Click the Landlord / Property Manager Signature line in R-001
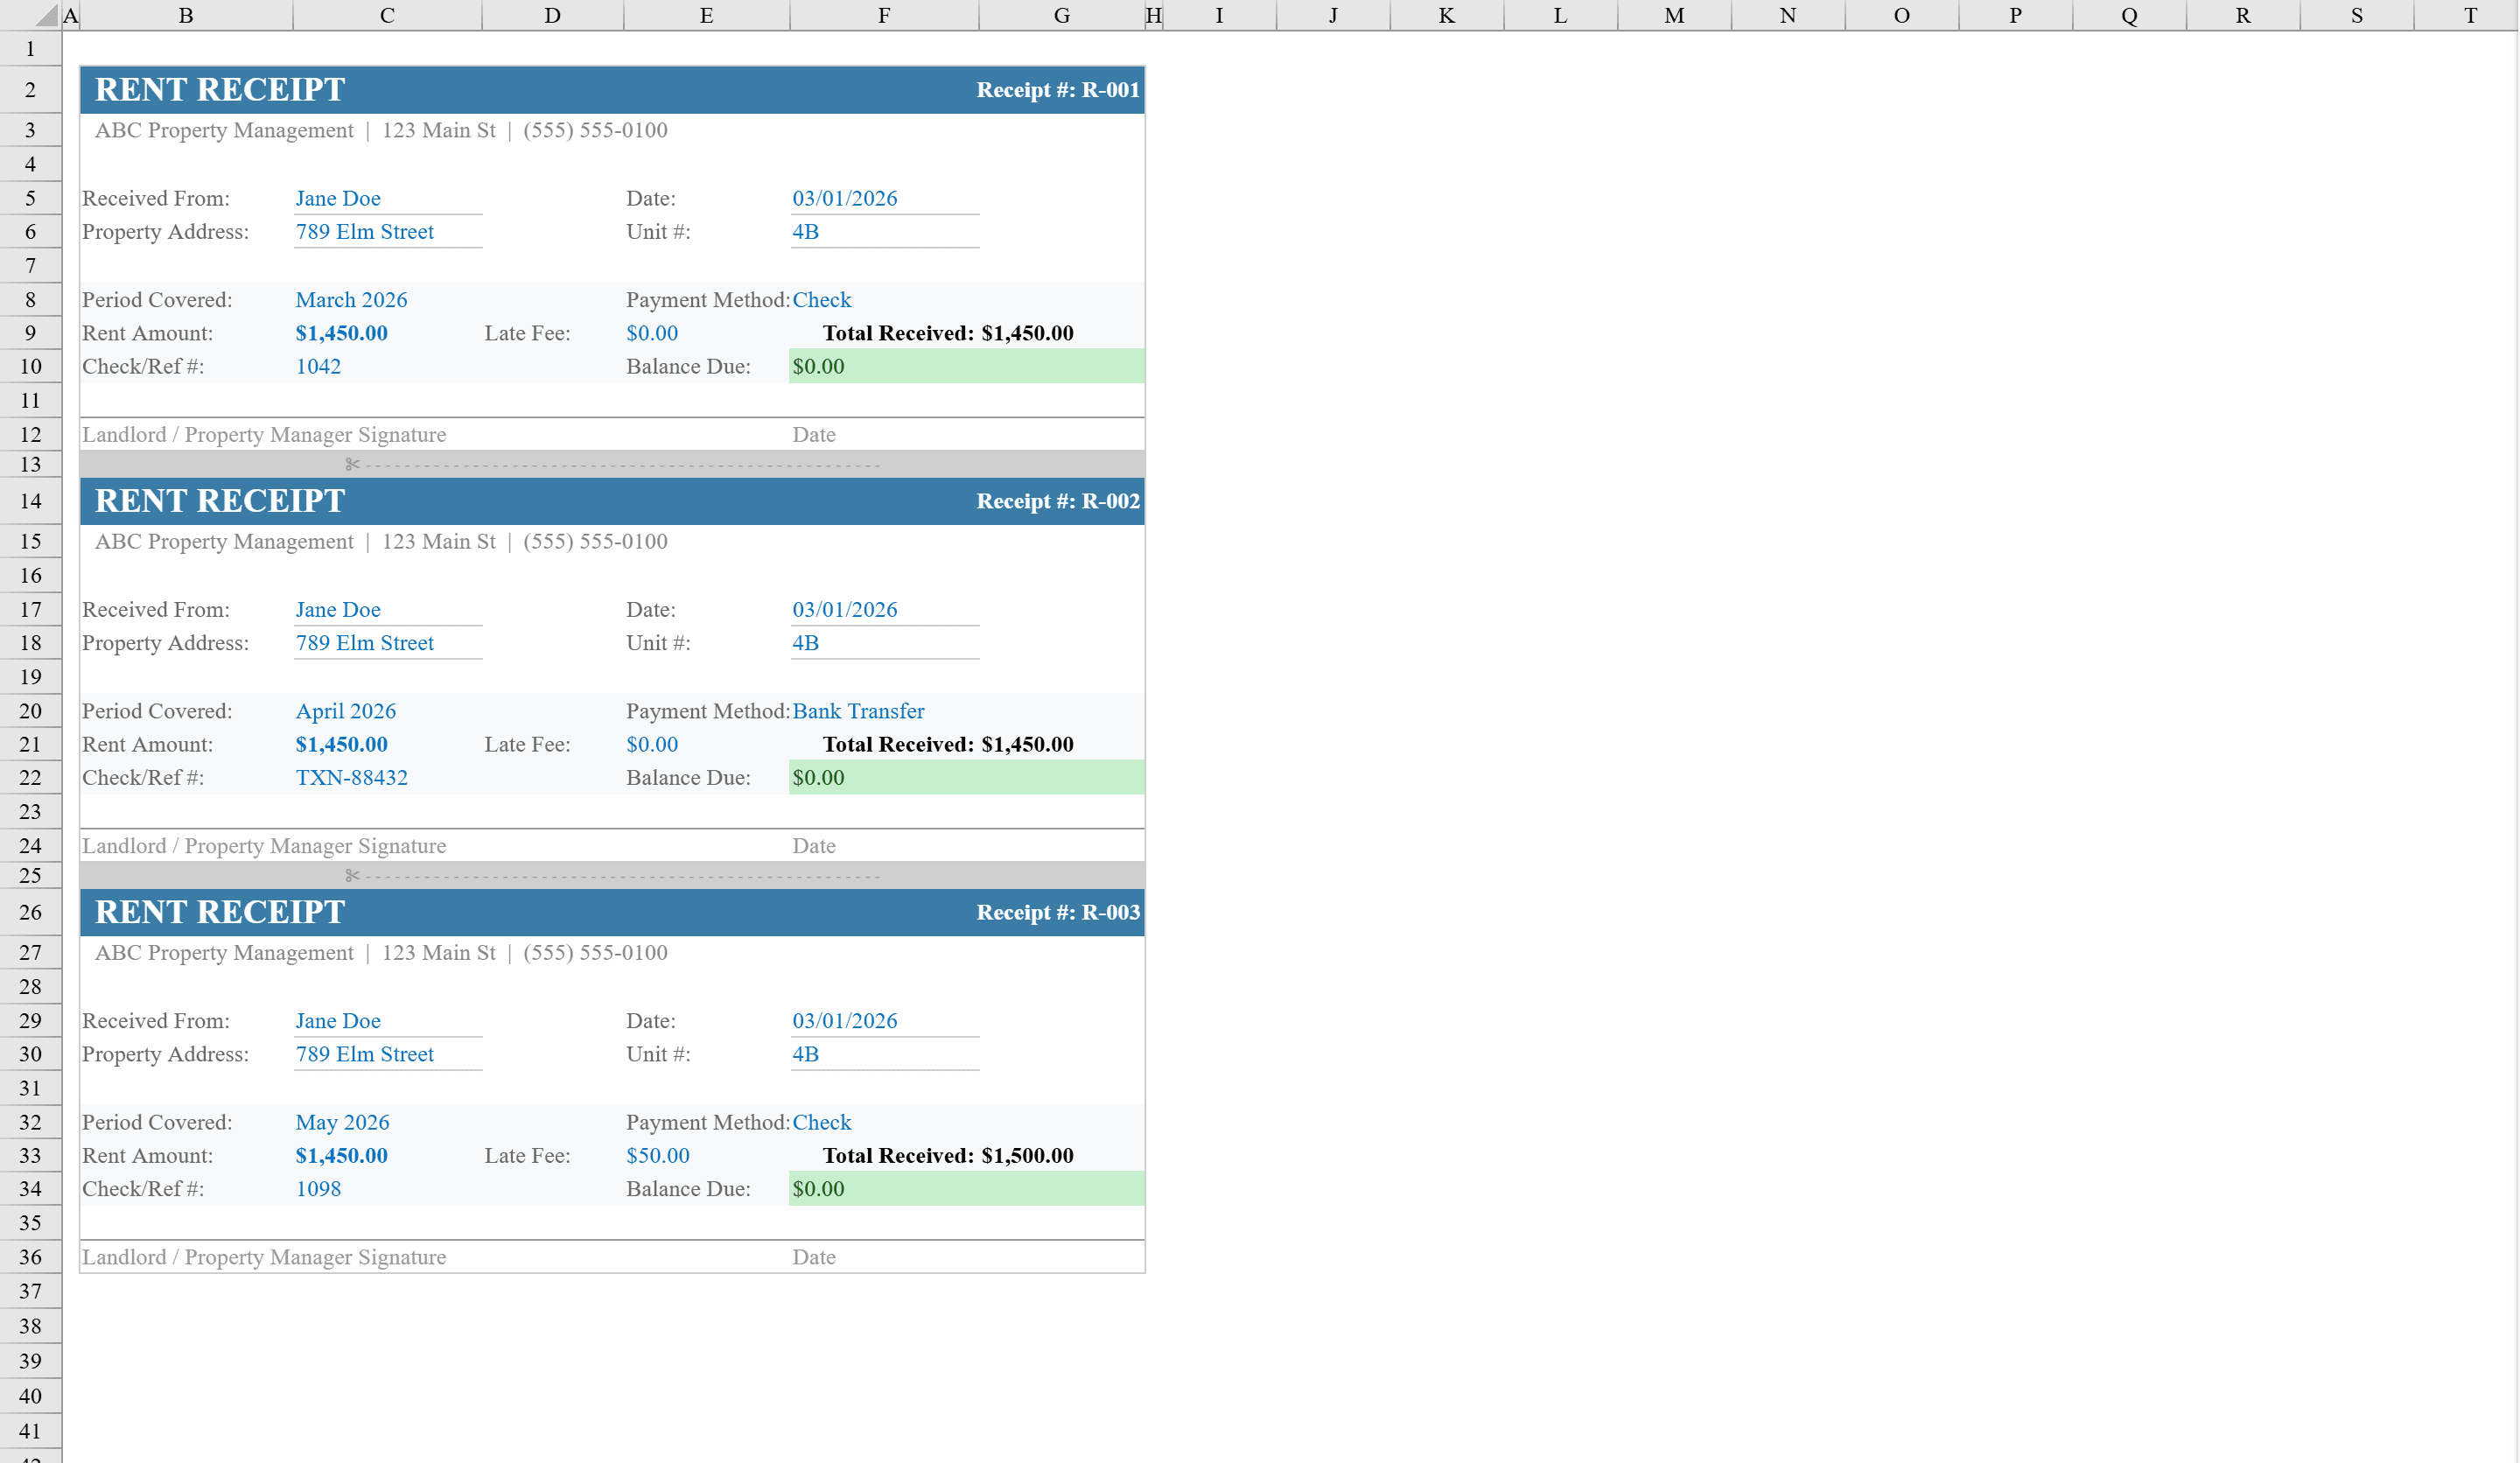This screenshot has width=2520, height=1463. click(265, 434)
